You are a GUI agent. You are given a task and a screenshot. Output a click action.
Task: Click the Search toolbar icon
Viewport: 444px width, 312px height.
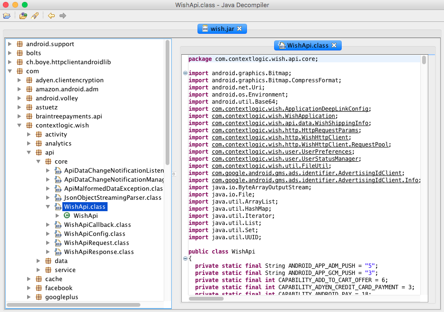click(35, 16)
